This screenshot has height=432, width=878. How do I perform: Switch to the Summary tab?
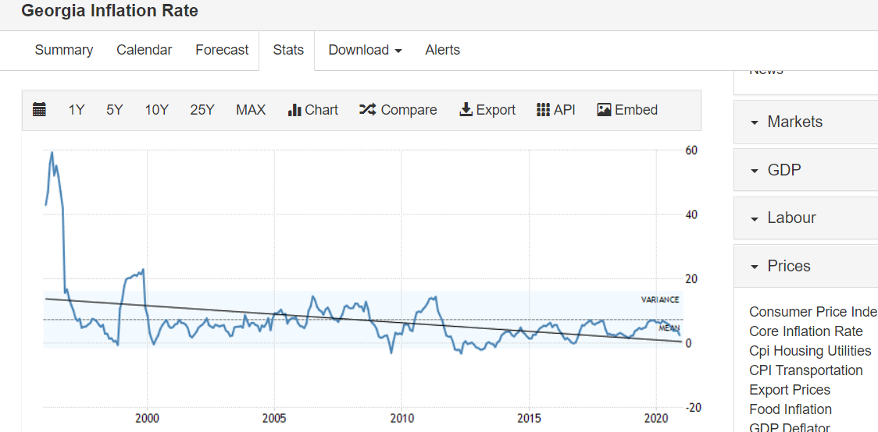[x=64, y=50]
